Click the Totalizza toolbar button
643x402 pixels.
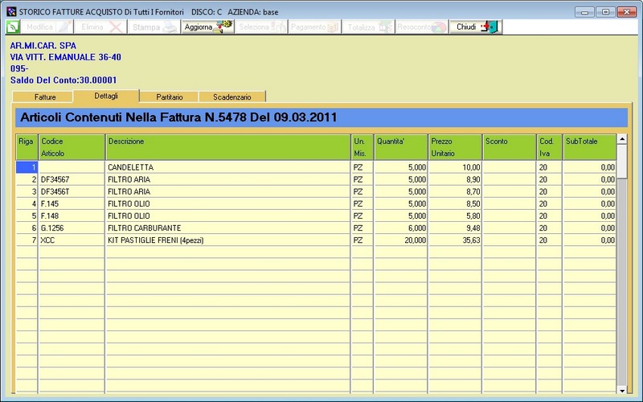(368, 27)
